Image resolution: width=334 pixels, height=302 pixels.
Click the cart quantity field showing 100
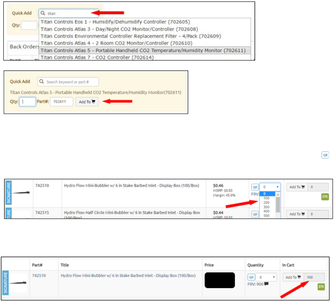[x=314, y=277]
